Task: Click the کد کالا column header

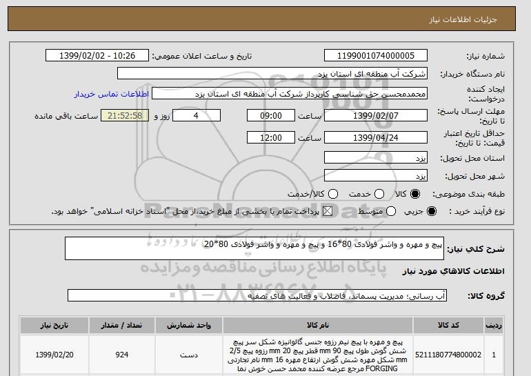Action: click(x=448, y=325)
